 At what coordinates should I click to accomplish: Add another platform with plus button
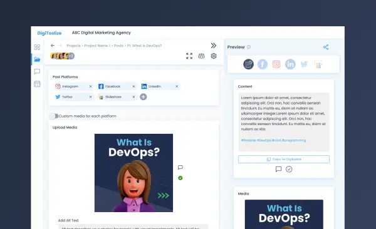(x=144, y=97)
